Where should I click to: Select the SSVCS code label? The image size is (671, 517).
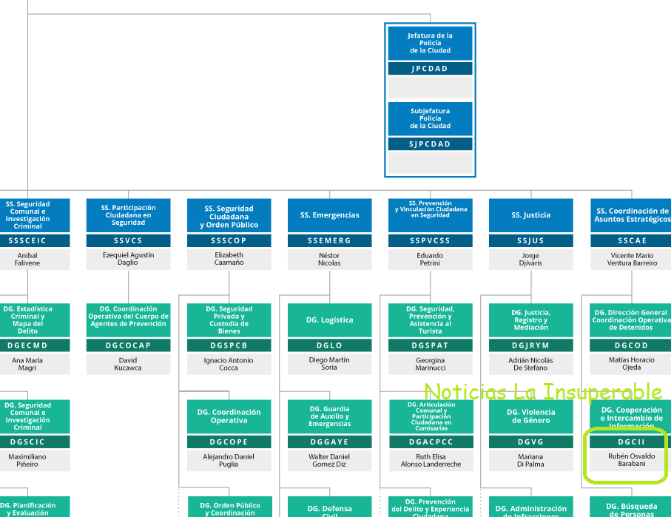(x=128, y=240)
